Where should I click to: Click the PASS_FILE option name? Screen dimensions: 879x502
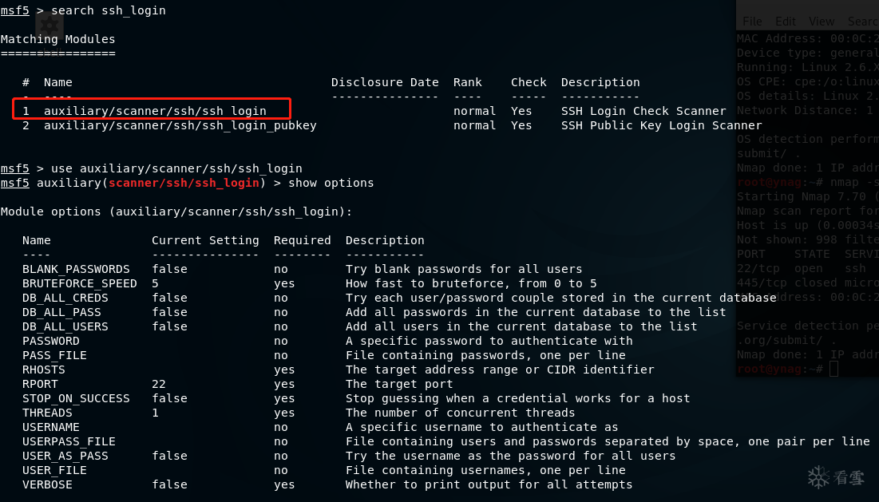pos(54,356)
